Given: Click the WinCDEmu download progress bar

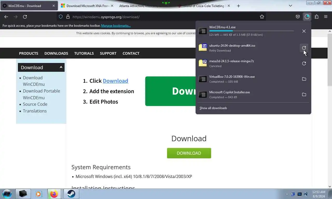Looking at the screenshot, I should click(252, 31).
